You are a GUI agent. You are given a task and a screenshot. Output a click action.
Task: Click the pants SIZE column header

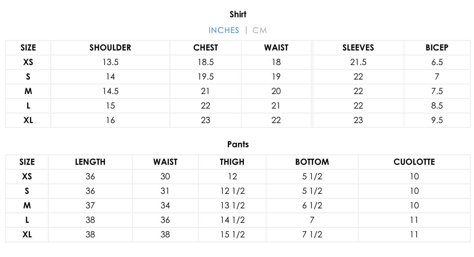[x=27, y=162]
